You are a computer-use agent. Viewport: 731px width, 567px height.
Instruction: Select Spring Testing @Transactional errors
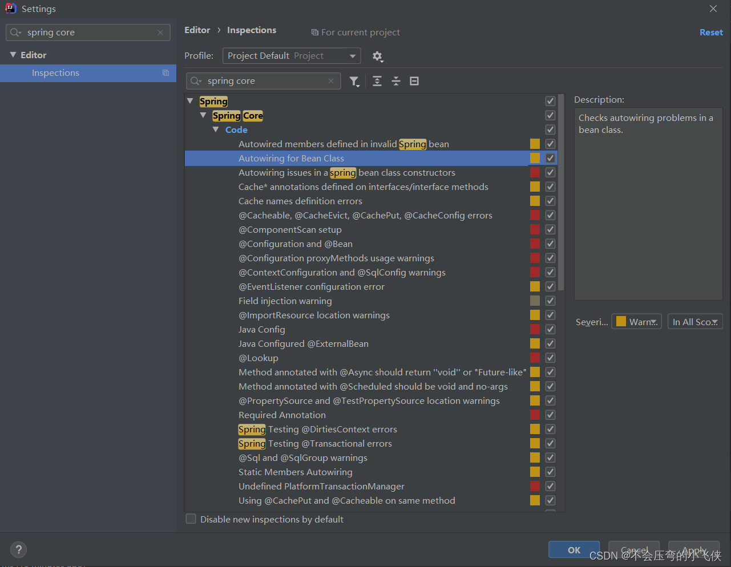(x=315, y=443)
